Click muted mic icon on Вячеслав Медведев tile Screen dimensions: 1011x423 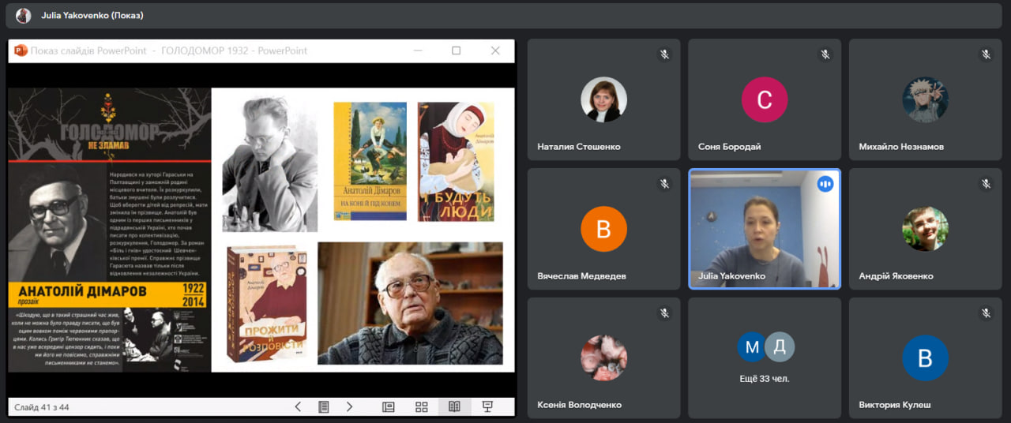(x=664, y=184)
